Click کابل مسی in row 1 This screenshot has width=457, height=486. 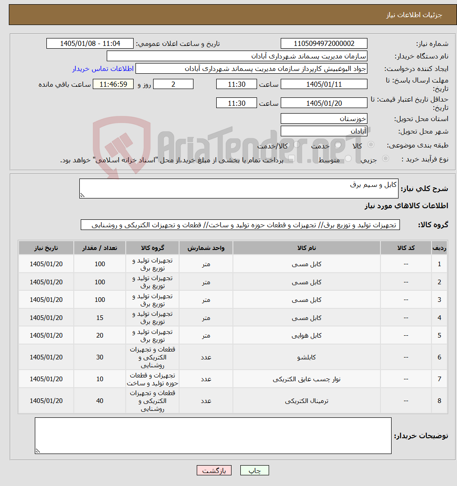tap(307, 264)
